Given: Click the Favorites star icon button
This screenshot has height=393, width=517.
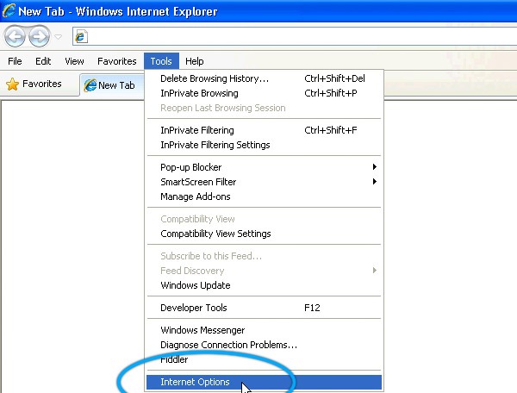Looking at the screenshot, I should [34, 84].
